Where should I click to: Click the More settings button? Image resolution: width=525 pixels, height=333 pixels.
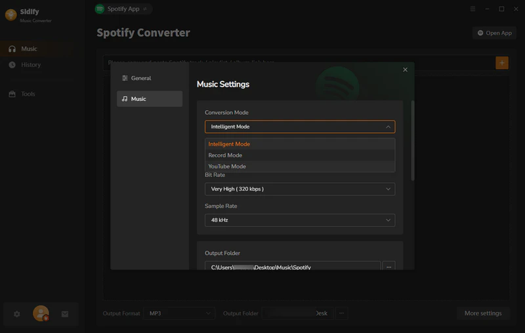tap(483, 313)
